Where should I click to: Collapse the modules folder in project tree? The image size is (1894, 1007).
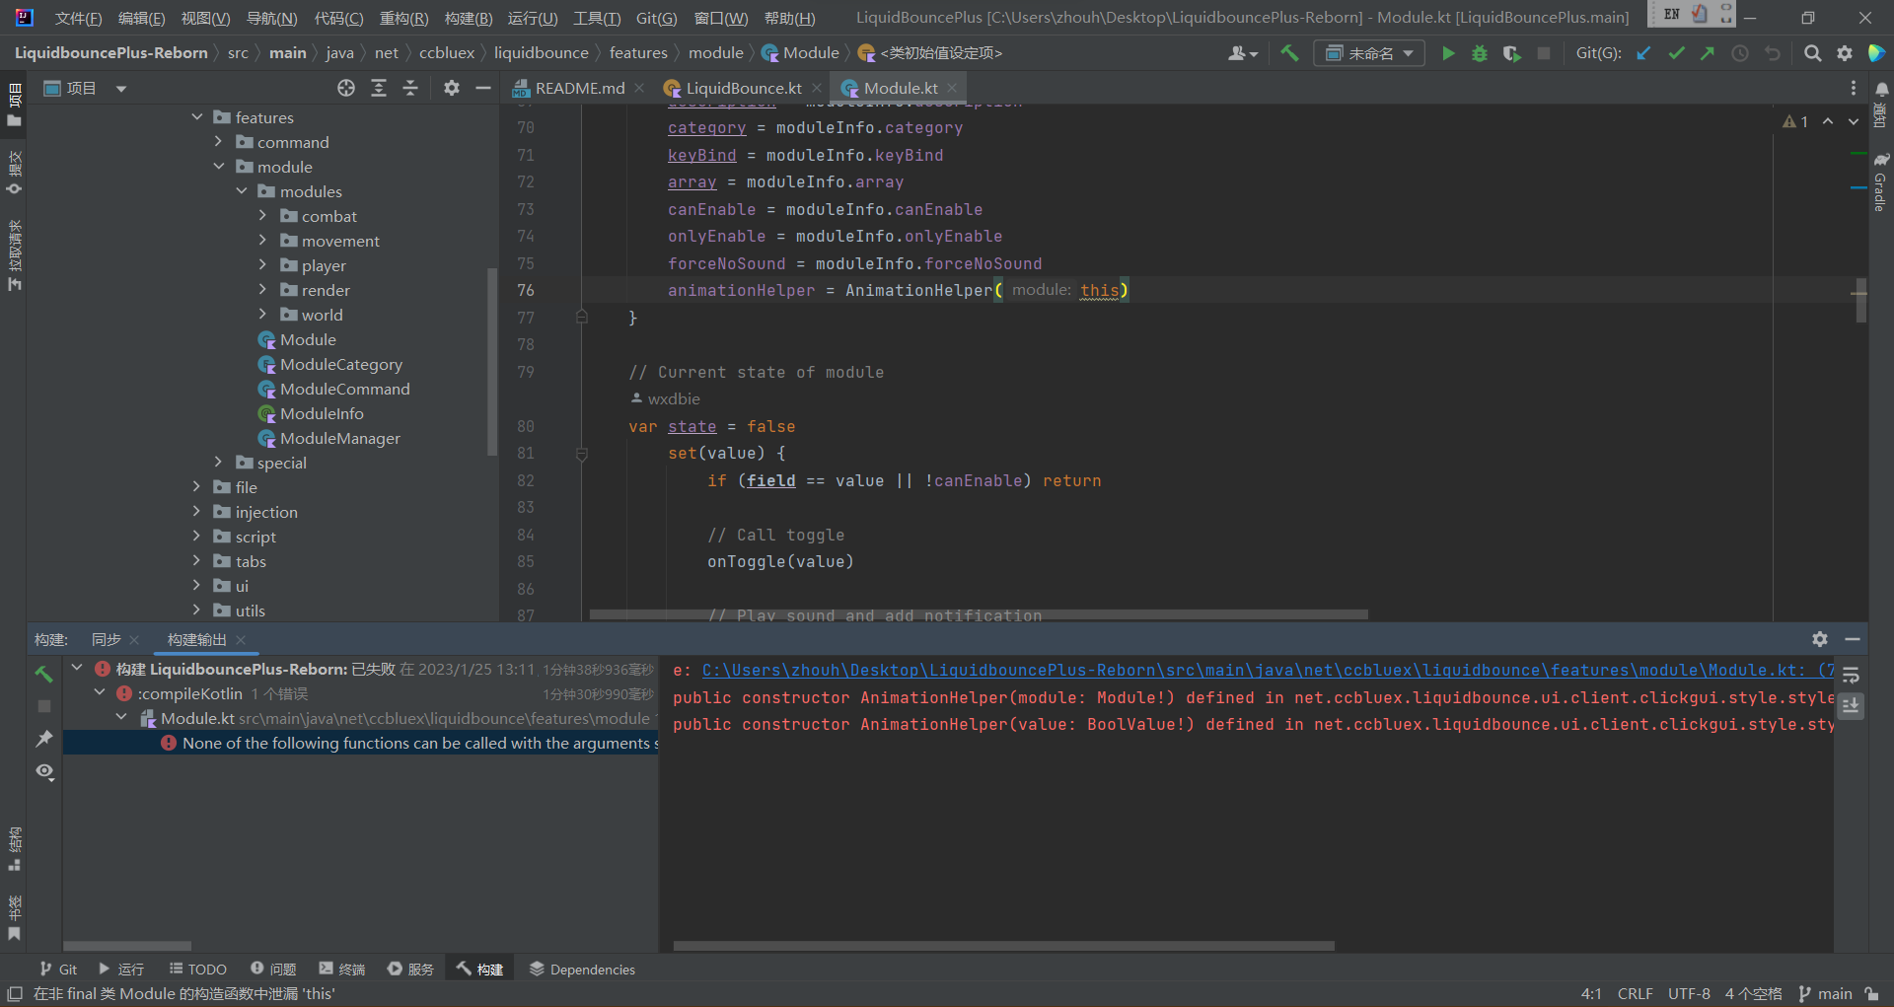pos(242,190)
